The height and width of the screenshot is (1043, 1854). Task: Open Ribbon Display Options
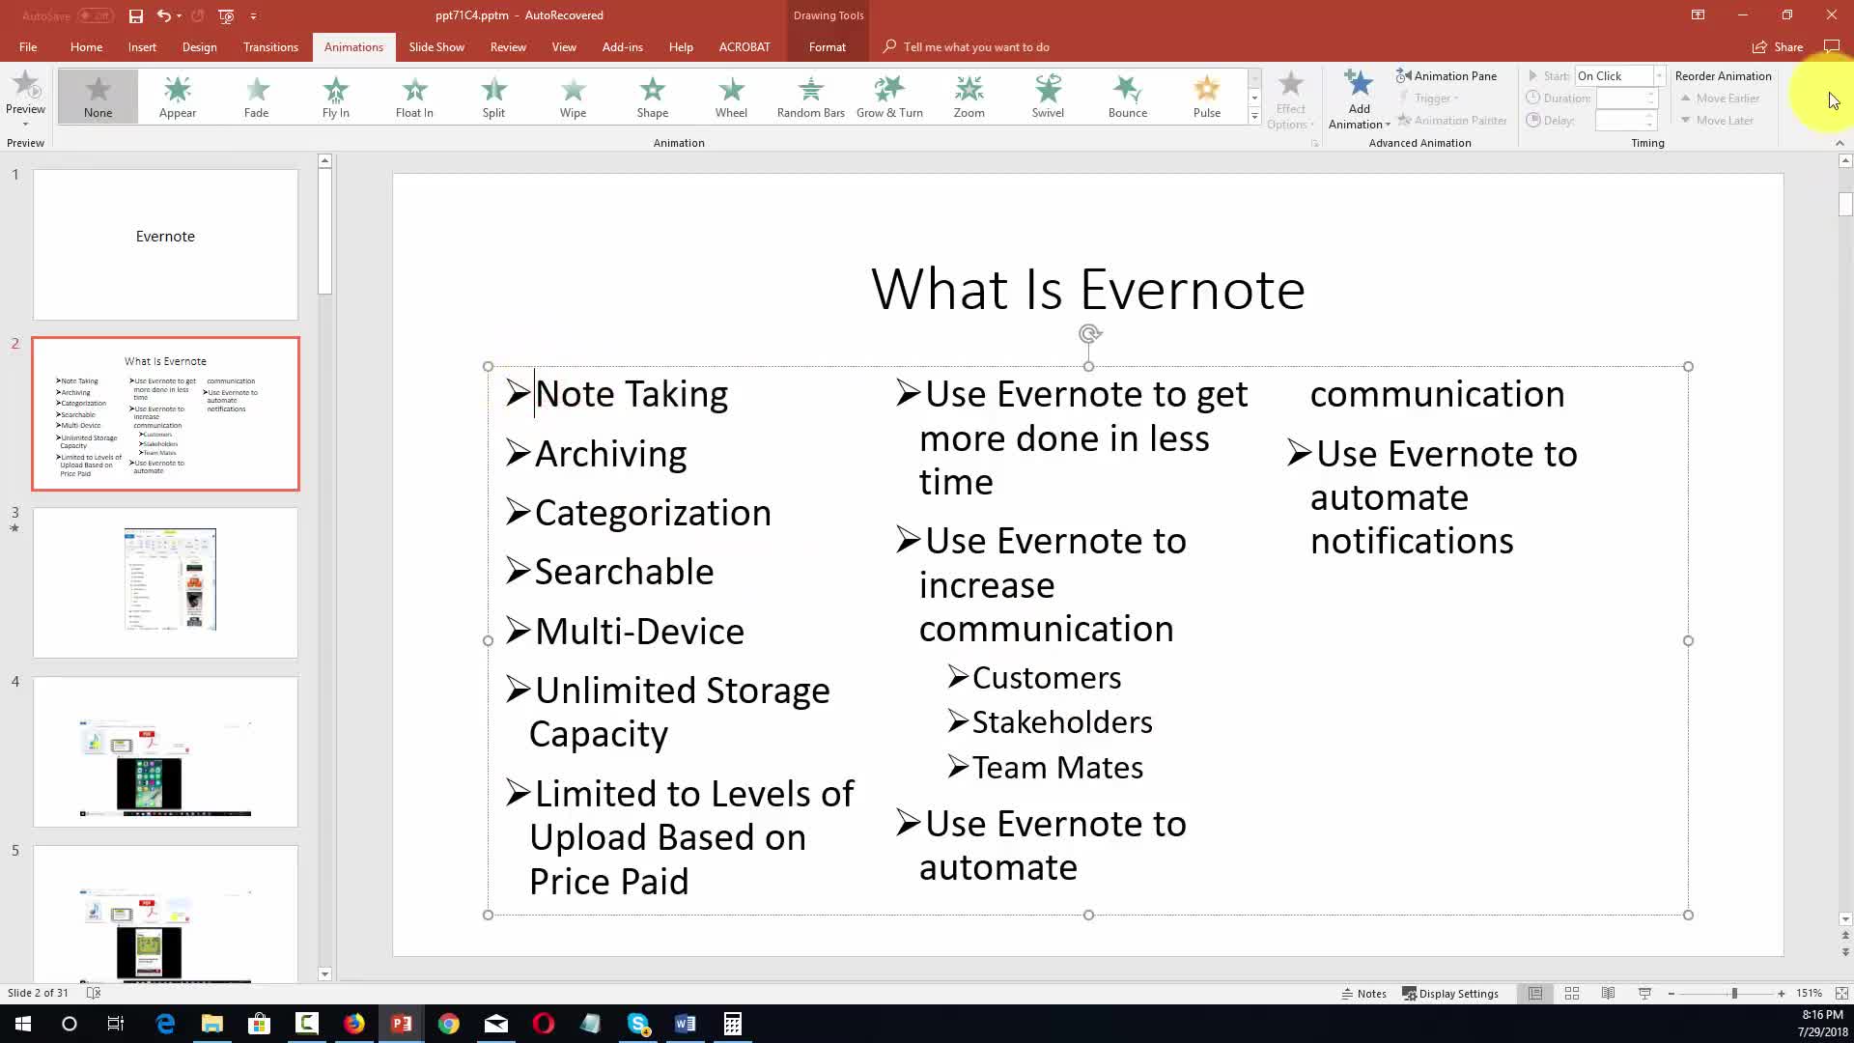pyautogui.click(x=1698, y=15)
